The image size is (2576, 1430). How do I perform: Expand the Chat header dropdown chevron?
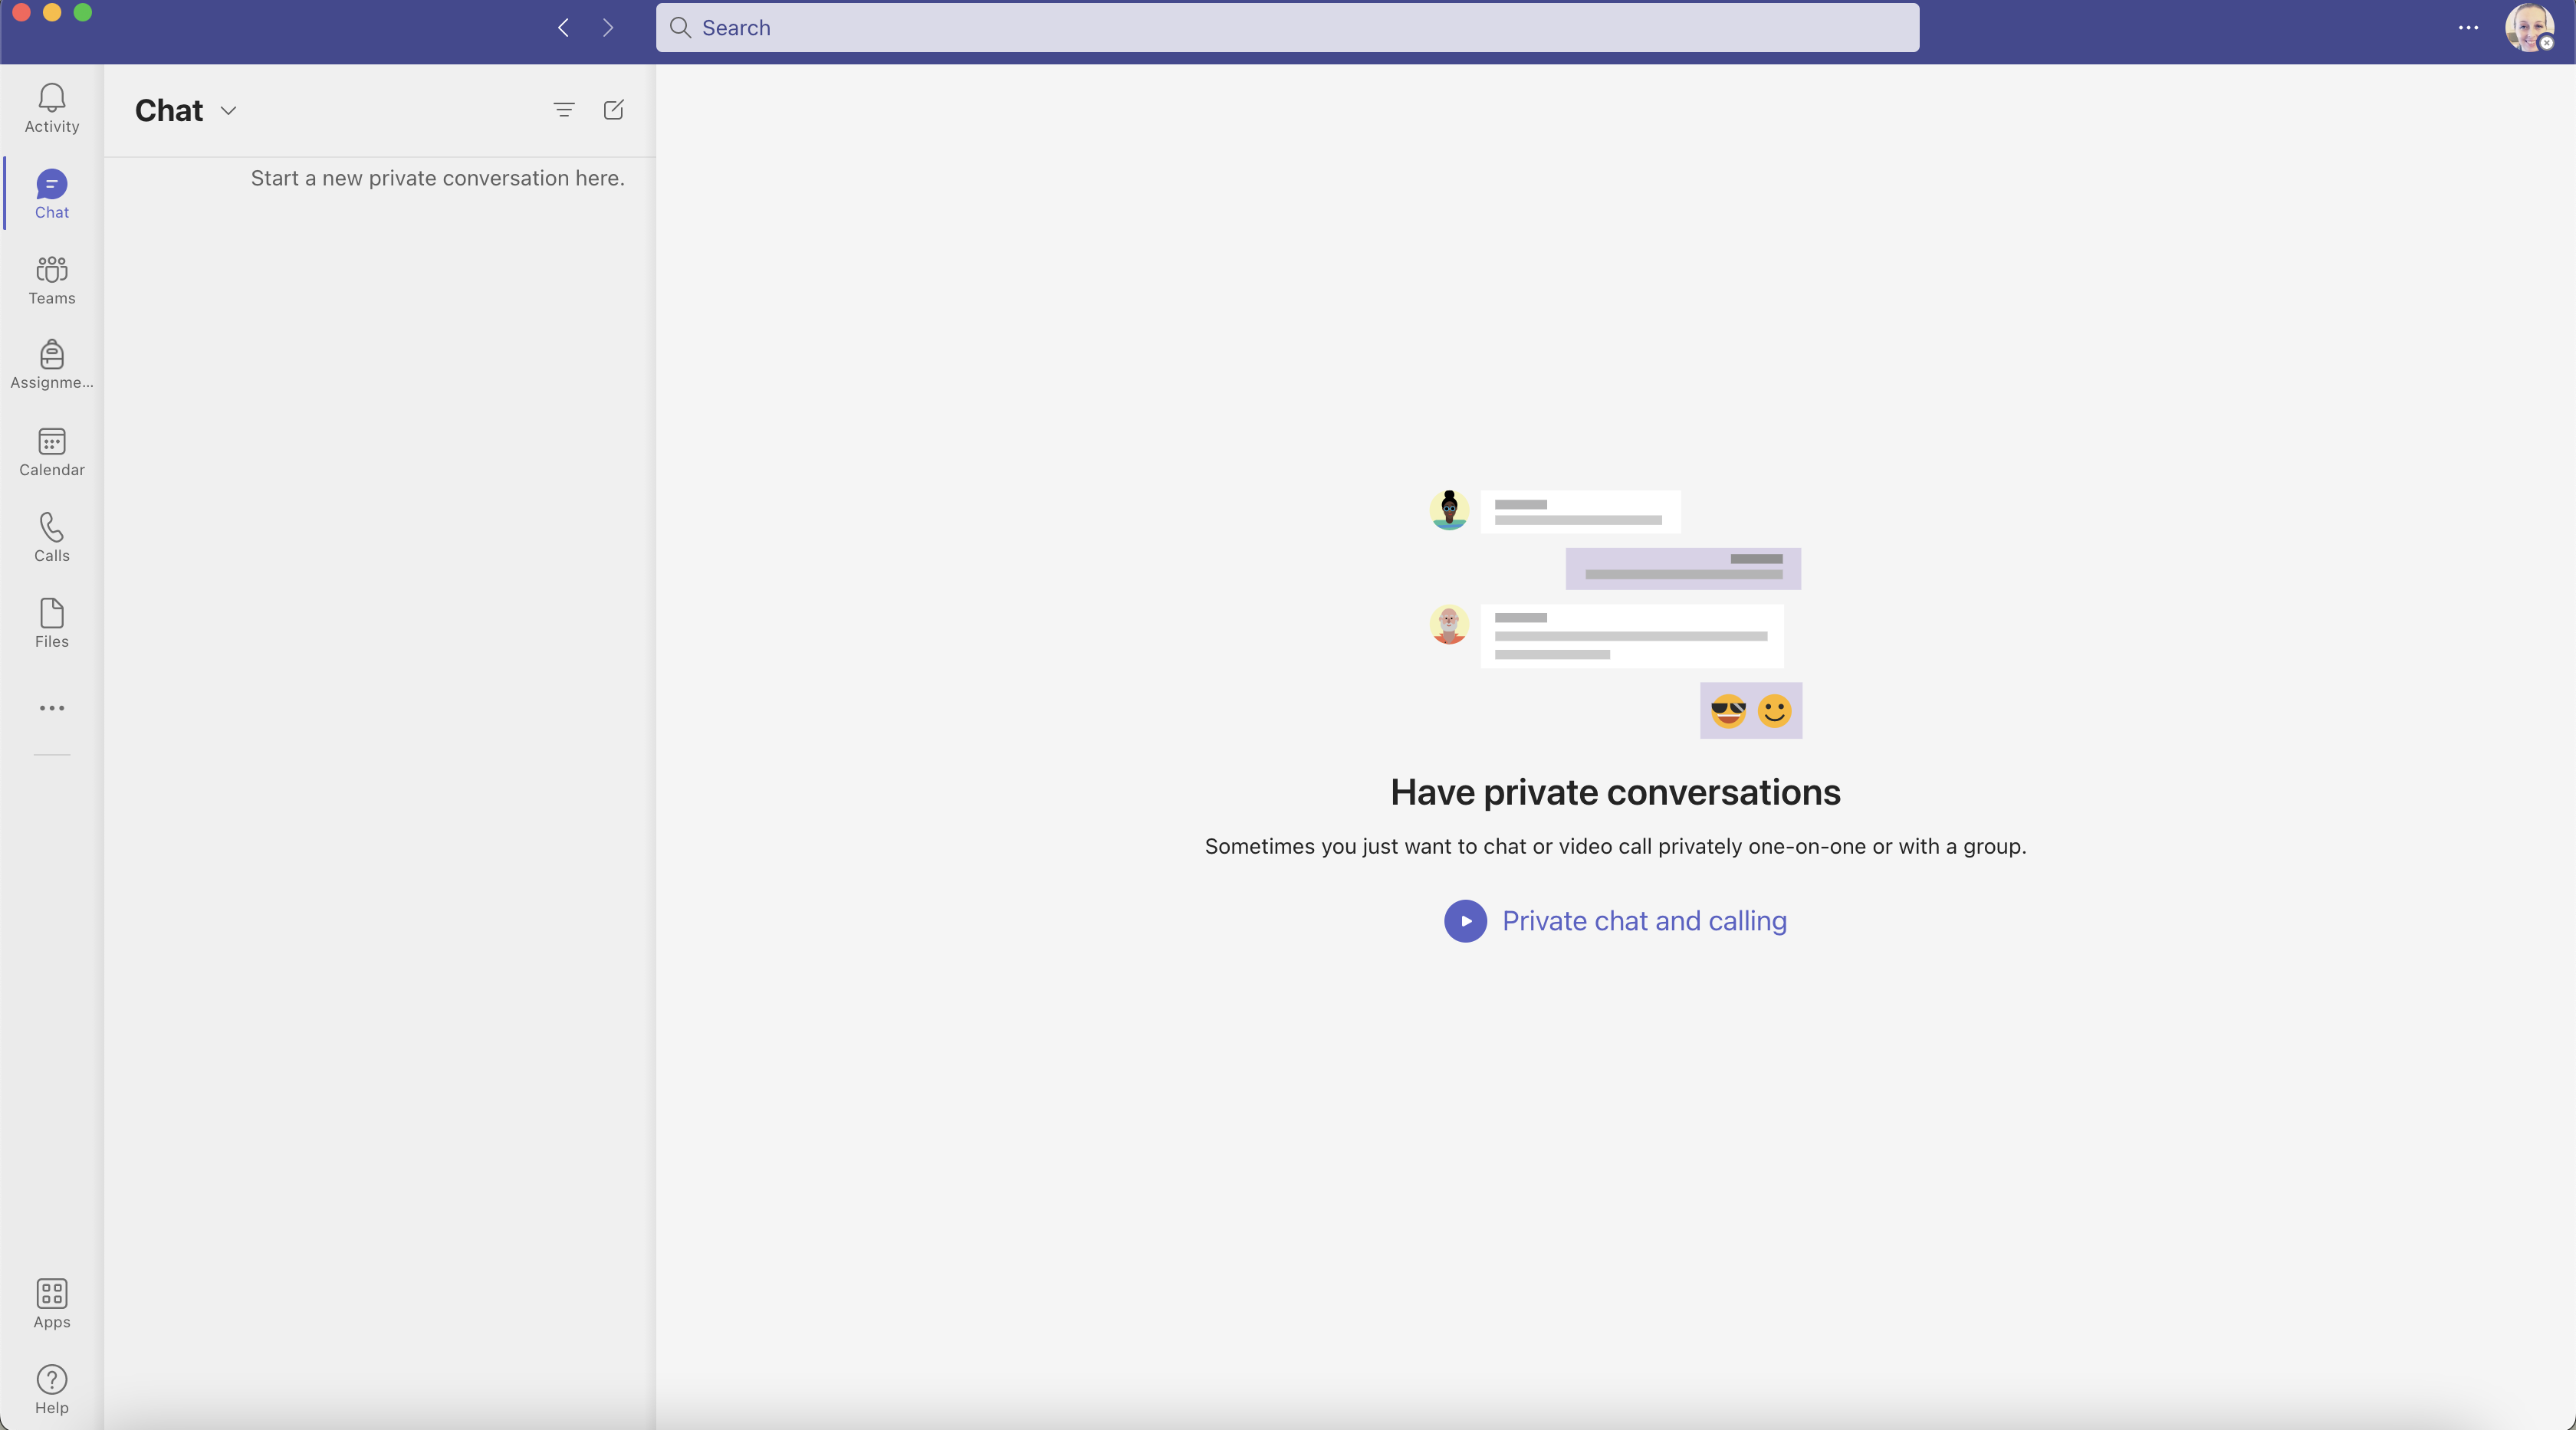228,111
